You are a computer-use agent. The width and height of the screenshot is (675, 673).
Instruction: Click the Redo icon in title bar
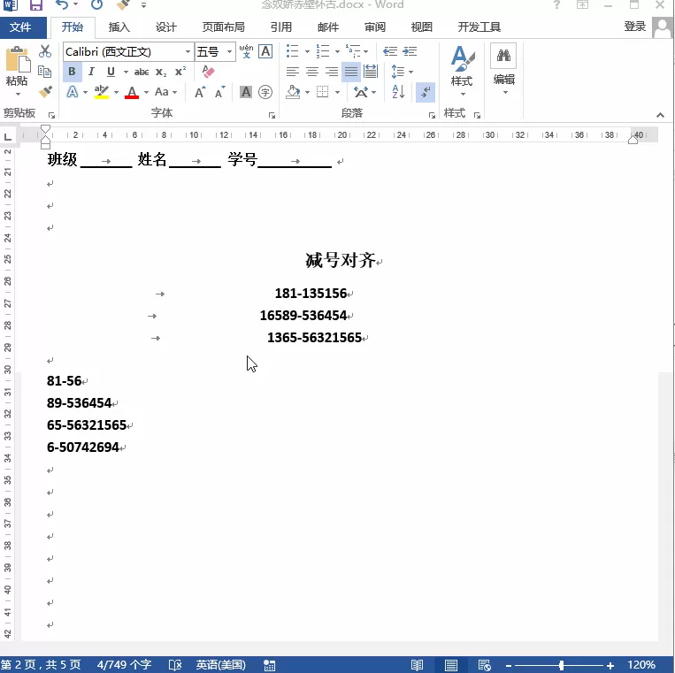[x=96, y=5]
